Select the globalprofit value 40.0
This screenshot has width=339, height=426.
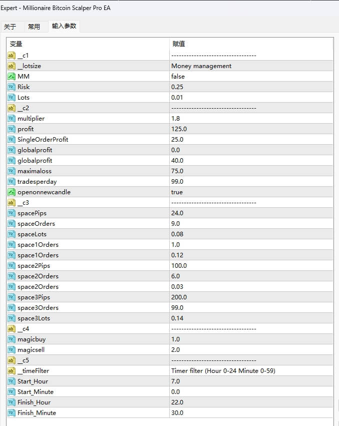[x=251, y=161]
